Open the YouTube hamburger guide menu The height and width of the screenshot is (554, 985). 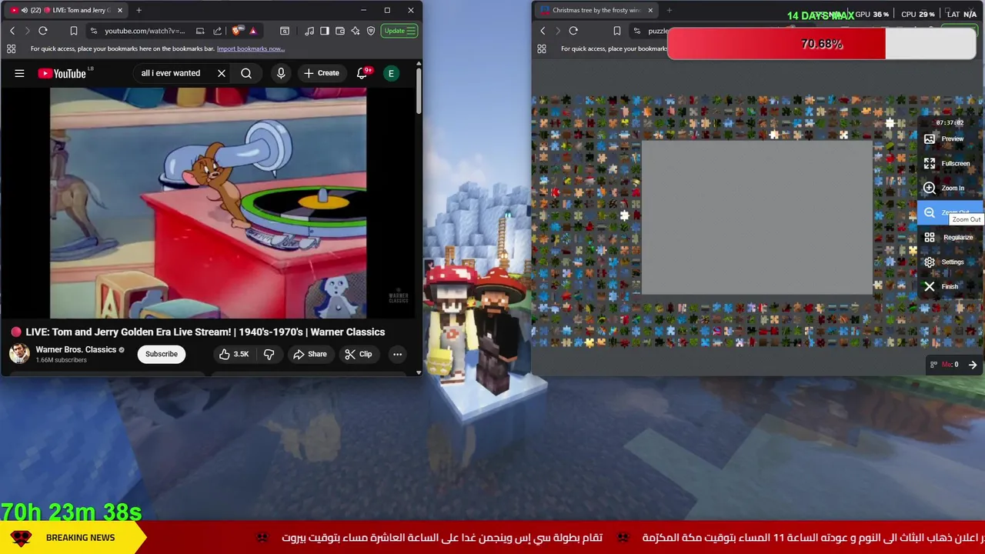(19, 73)
